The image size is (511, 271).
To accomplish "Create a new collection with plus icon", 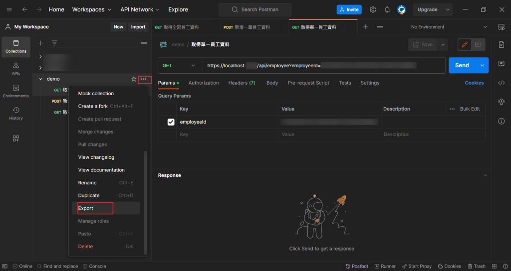I will [40, 43].
